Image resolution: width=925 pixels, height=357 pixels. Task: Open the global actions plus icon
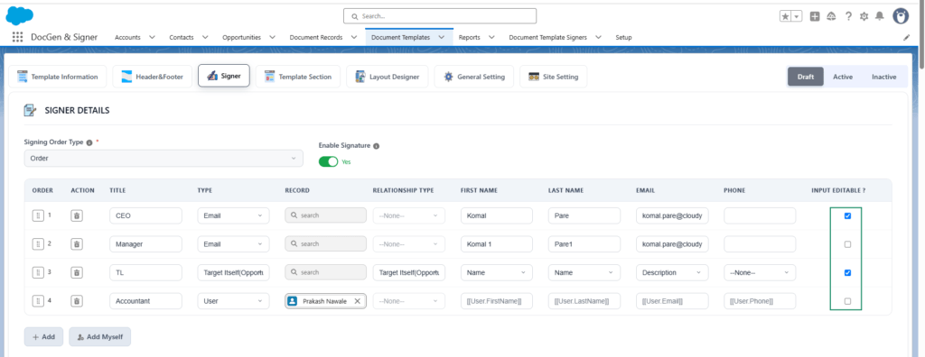pos(815,16)
